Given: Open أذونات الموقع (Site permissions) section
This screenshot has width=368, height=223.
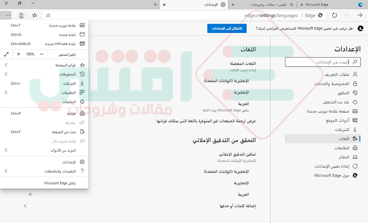Looking at the screenshot, I should click(323, 120).
